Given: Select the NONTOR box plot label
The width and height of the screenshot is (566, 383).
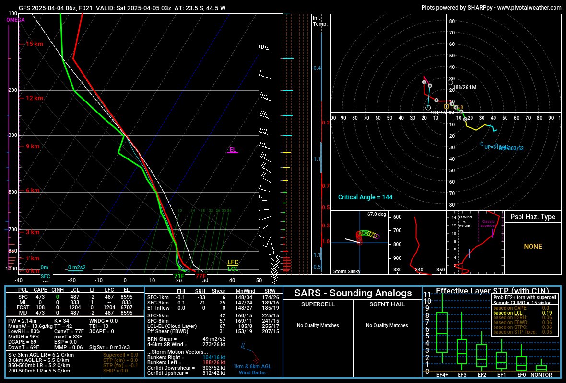Looking at the screenshot, I should pyautogui.click(x=541, y=375).
